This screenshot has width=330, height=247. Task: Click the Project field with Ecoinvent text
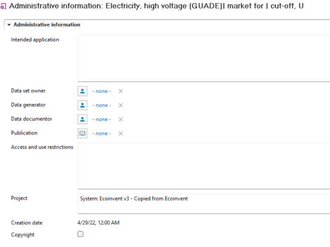click(x=204, y=204)
